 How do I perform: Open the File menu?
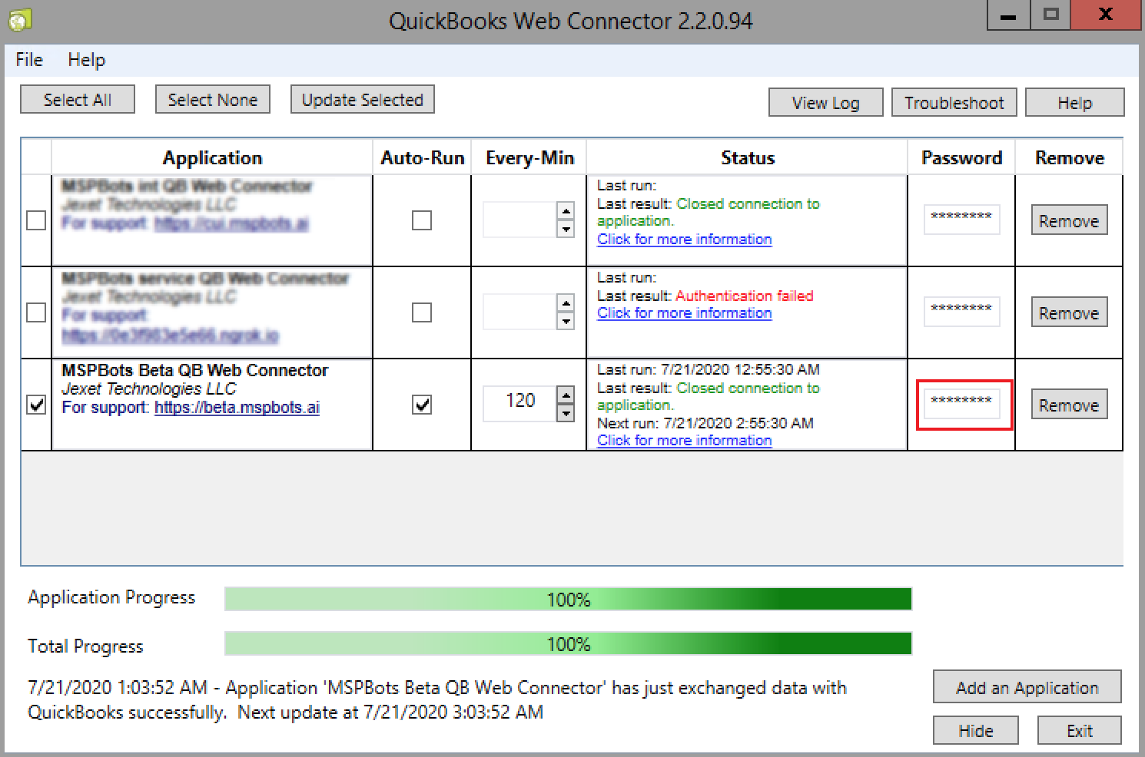29,60
